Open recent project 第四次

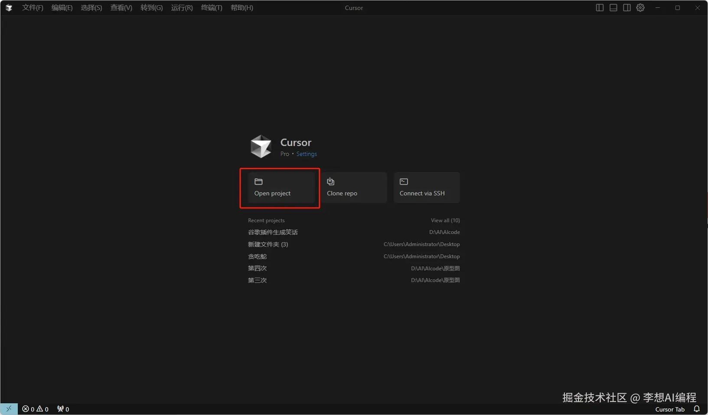click(354, 268)
